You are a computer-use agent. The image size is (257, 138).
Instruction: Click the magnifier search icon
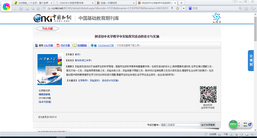pos(240,8)
